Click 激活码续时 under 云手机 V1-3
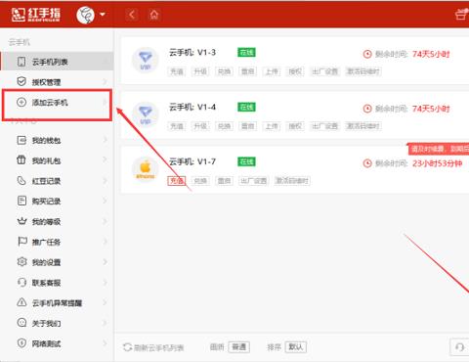 click(x=363, y=71)
